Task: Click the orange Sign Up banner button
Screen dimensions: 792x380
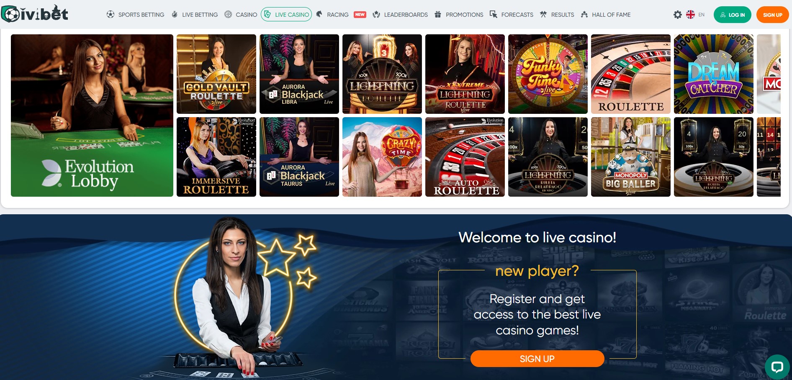Action: tap(537, 359)
